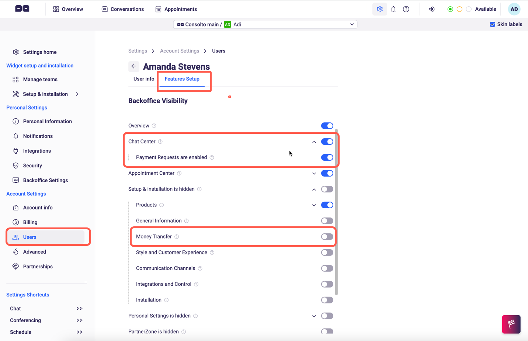
Task: Uncheck the Skin labels checkbox
Action: [492, 24]
